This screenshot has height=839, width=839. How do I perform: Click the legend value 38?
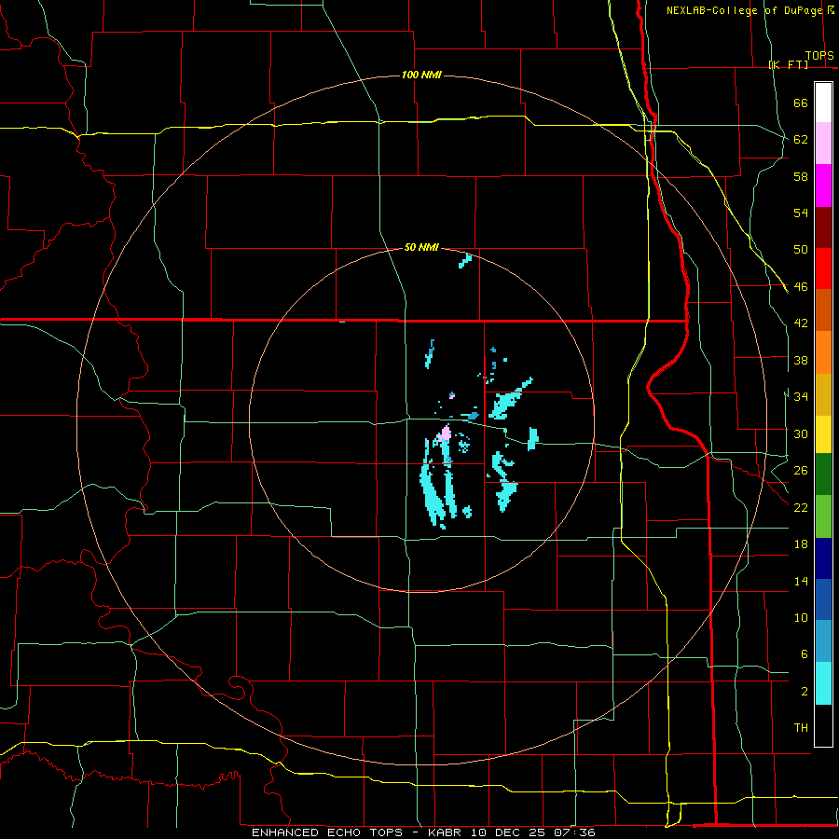[x=801, y=361]
